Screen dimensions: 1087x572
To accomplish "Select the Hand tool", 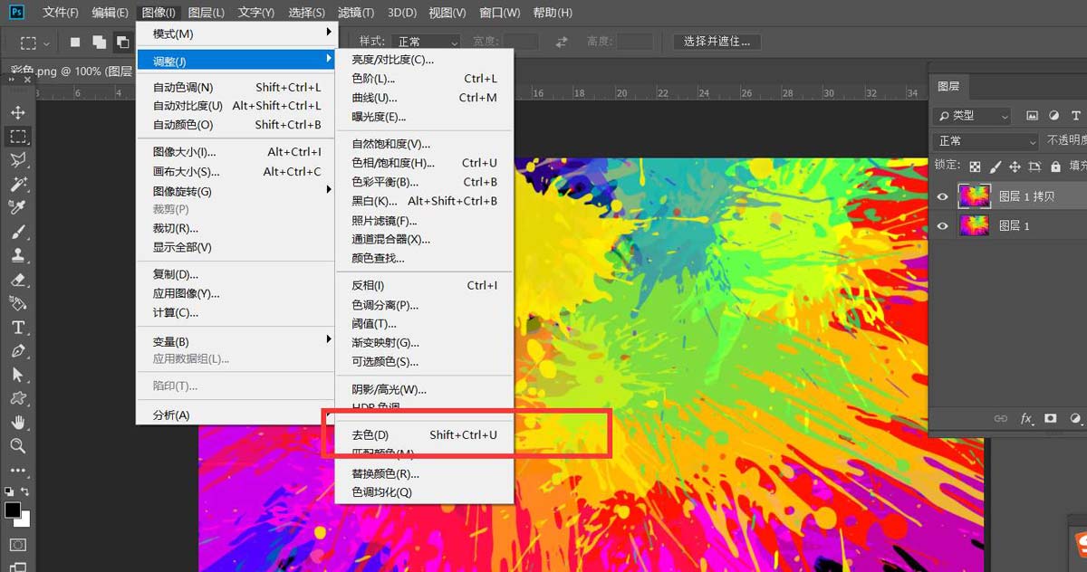I will click(17, 422).
